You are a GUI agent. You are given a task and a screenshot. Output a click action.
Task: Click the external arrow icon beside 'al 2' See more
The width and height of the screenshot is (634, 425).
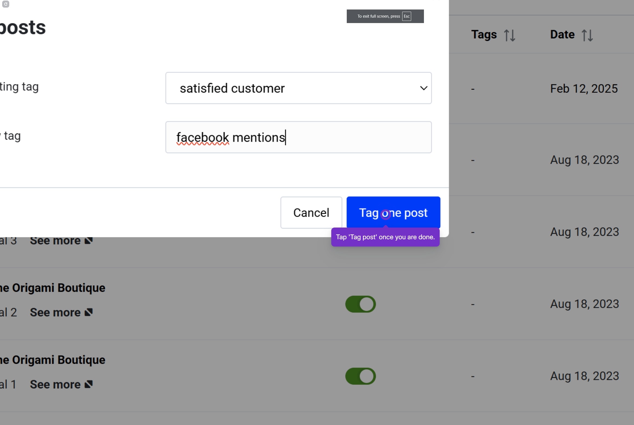89,312
